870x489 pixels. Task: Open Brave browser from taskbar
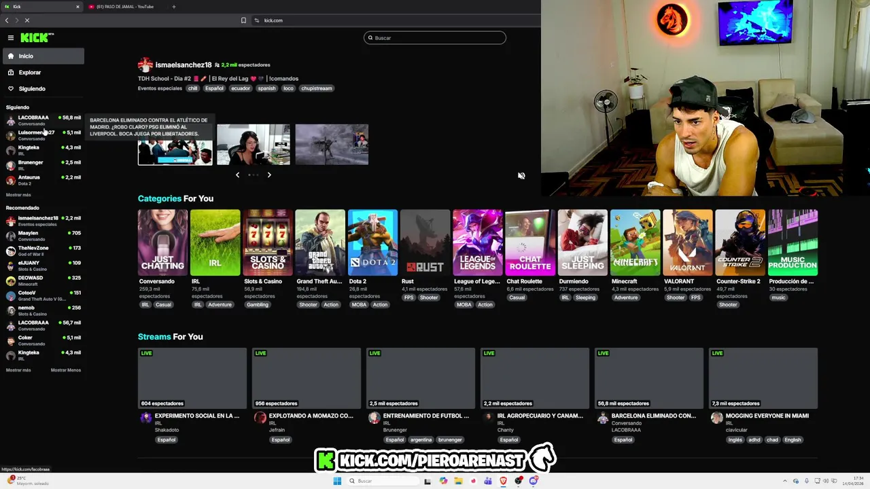(x=504, y=481)
